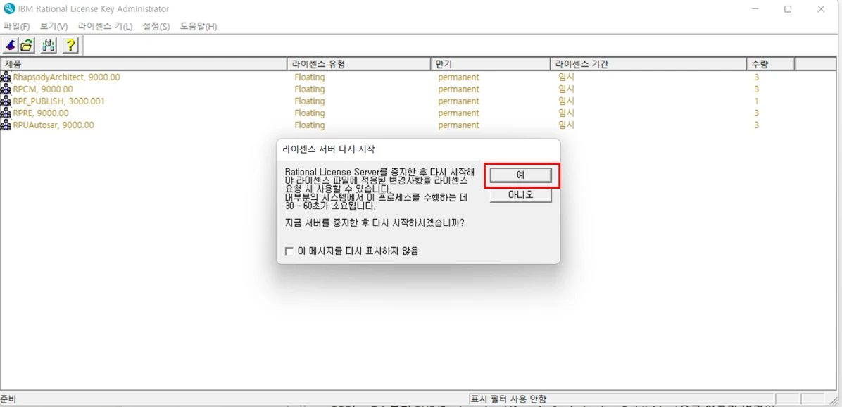
Task: Click '임시' in the RPUAutosar row
Action: click(566, 125)
